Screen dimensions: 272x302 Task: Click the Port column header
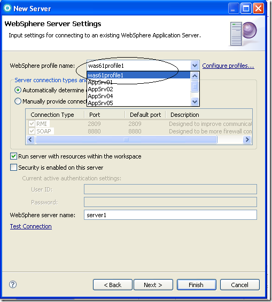105,115
